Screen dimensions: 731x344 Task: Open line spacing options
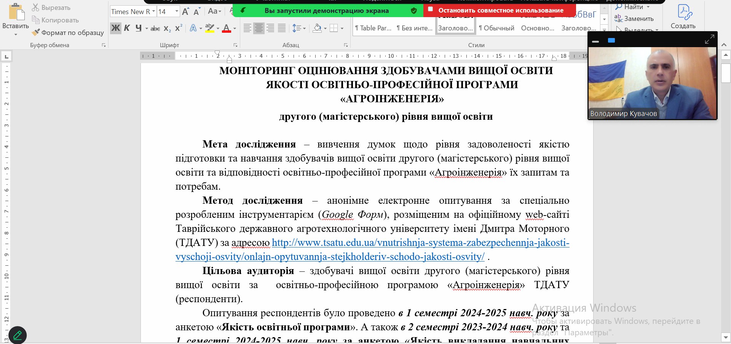[x=299, y=28]
